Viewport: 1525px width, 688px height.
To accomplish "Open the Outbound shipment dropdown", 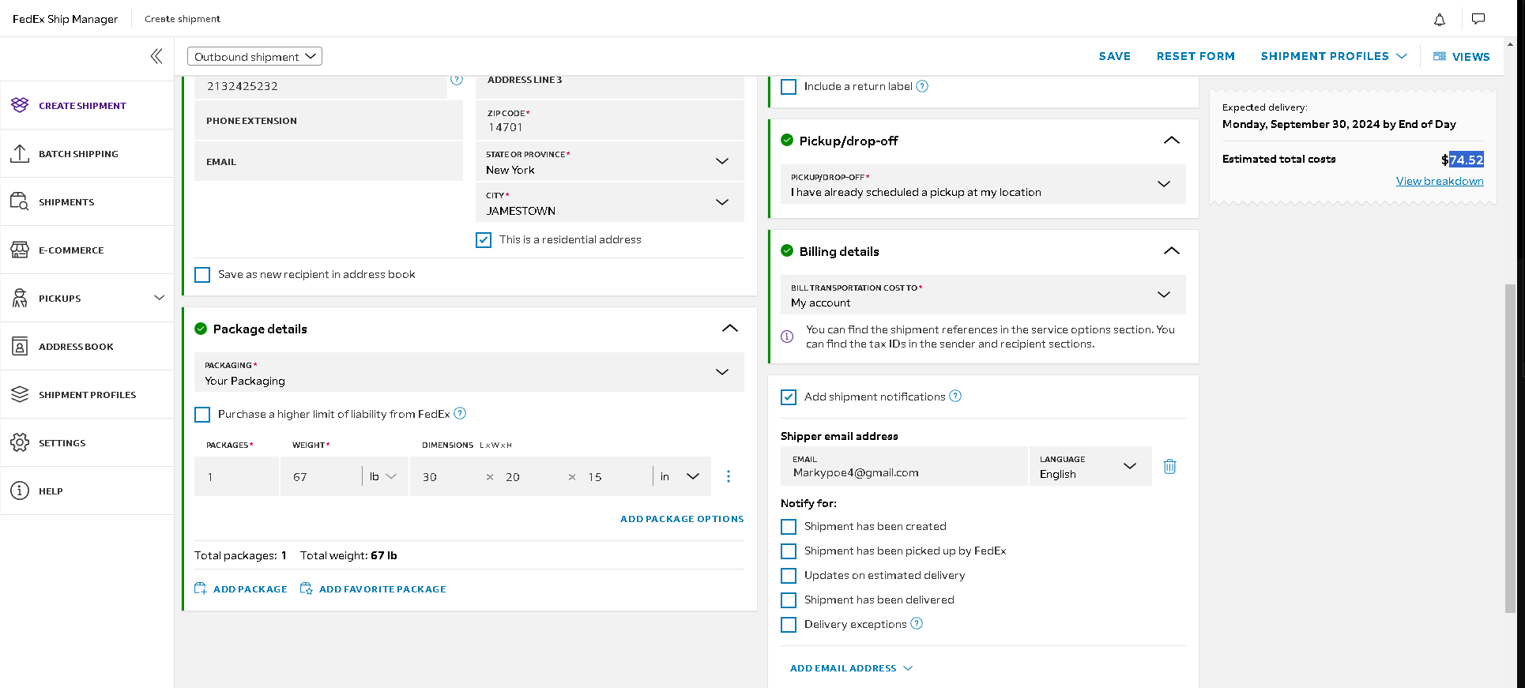I will tap(254, 56).
